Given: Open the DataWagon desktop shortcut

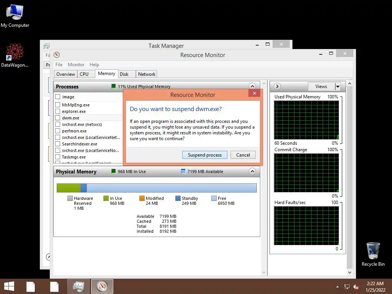Looking at the screenshot, I should (x=15, y=55).
